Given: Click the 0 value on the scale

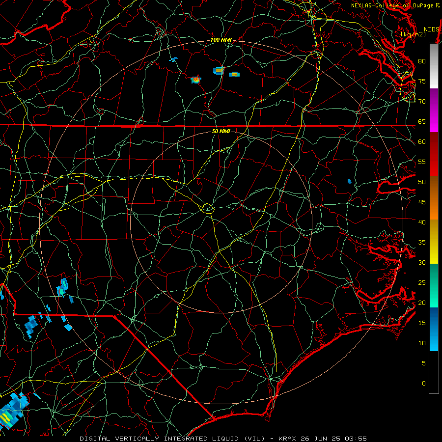Looking at the screenshot, I should tap(424, 384).
